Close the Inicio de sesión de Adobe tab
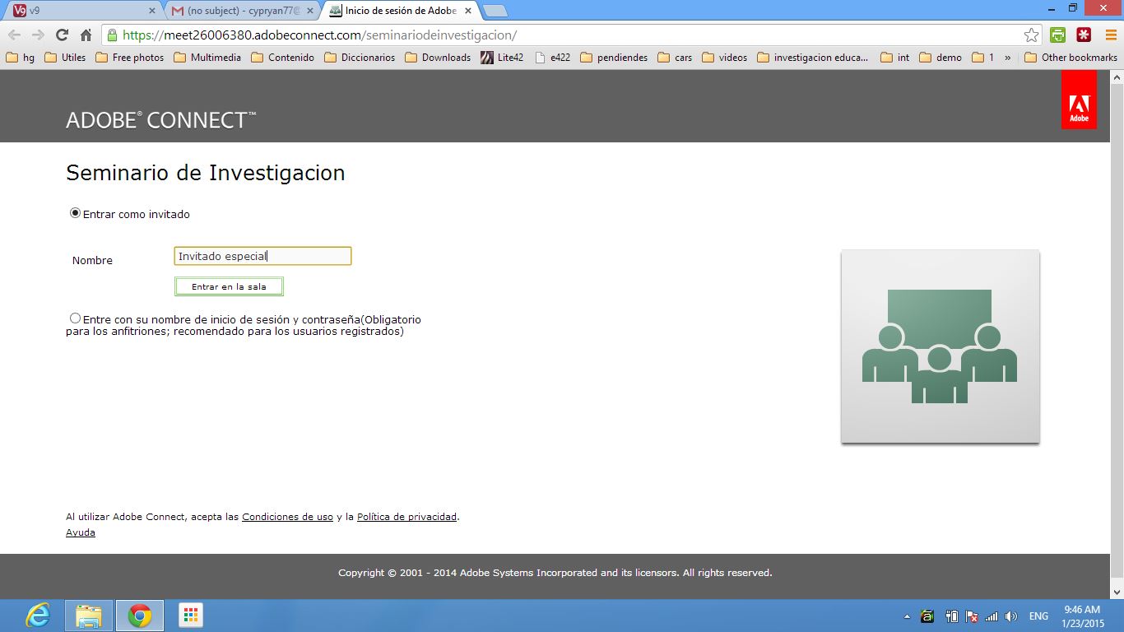This screenshot has height=632, width=1124. (467, 11)
